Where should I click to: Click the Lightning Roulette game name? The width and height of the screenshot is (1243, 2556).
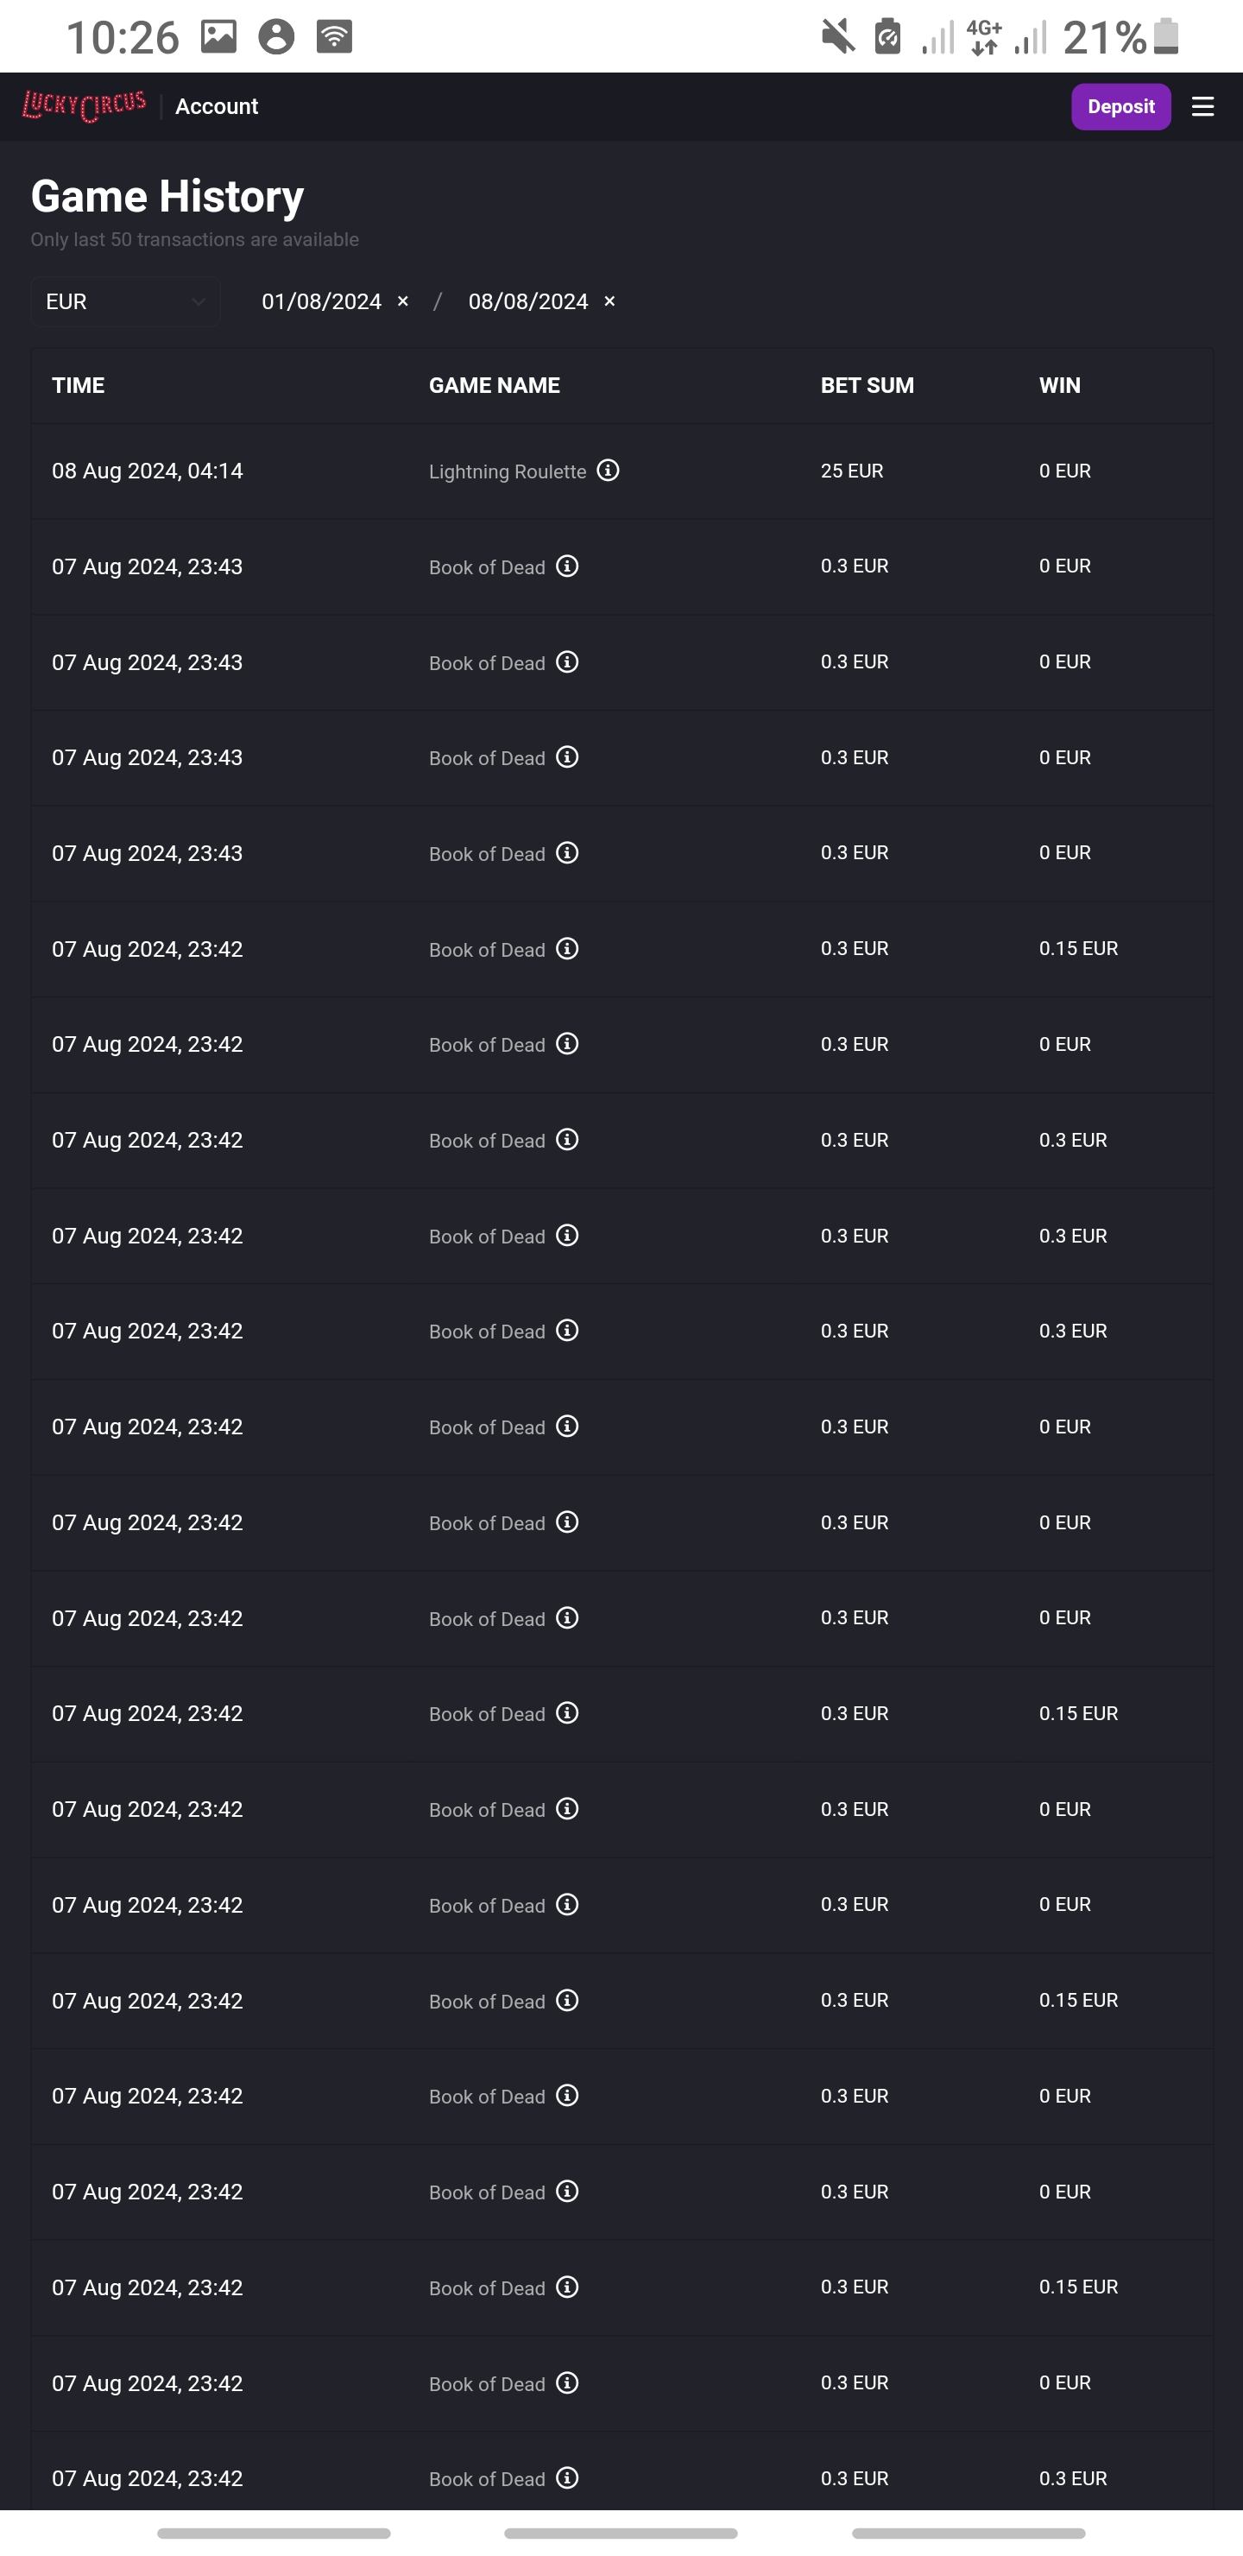[x=507, y=472]
